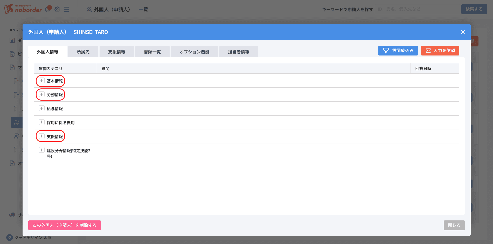Expand the 採用に係る費用 category
The image size is (493, 244).
point(41,122)
